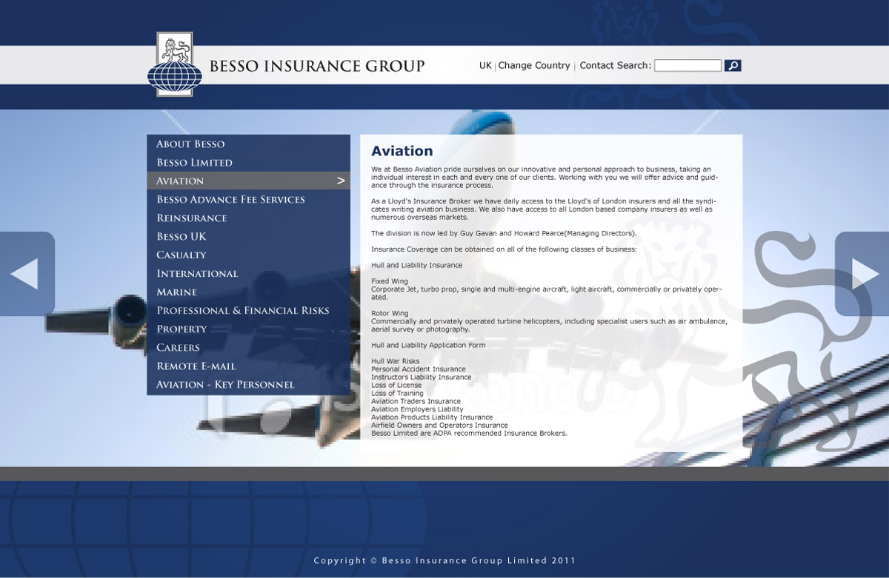The width and height of the screenshot is (889, 578).
Task: Go to next slide with right arrow
Action: click(x=862, y=274)
